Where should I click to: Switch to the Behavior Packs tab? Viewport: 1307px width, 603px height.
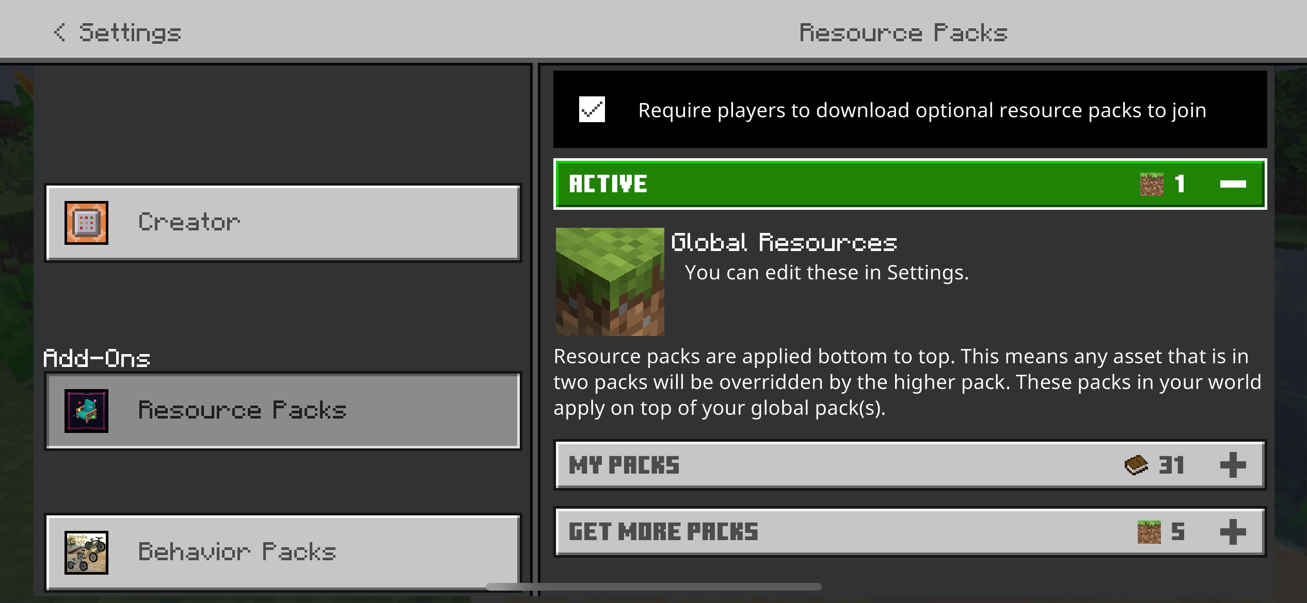pos(283,552)
